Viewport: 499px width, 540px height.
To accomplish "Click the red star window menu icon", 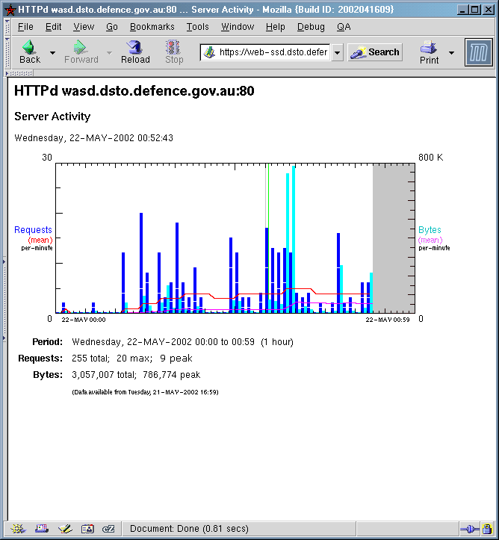I will pyautogui.click(x=10, y=10).
